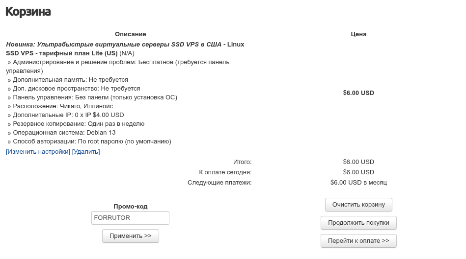Click the "Продолжить покупки" button
The width and height of the screenshot is (466, 259).
[358, 223]
